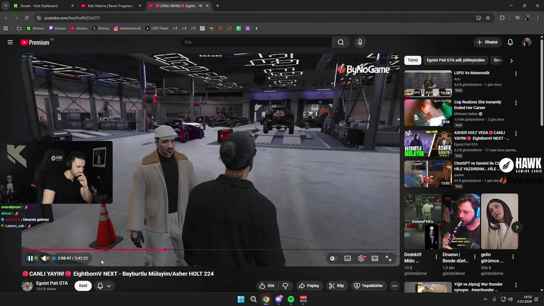This screenshot has width=544, height=306.
Task: Open the notifications bell in YouTube header
Action: tap(510, 42)
